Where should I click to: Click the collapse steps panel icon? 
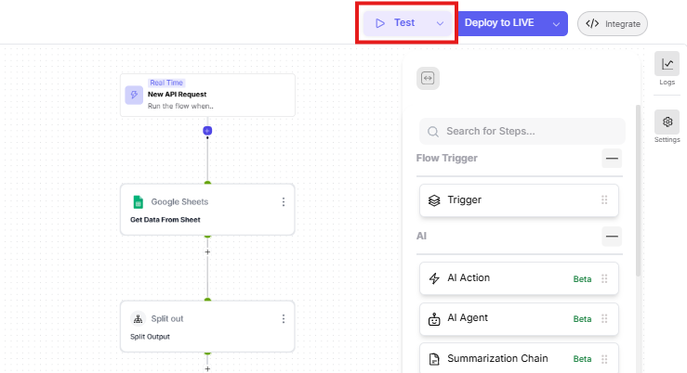pos(428,78)
